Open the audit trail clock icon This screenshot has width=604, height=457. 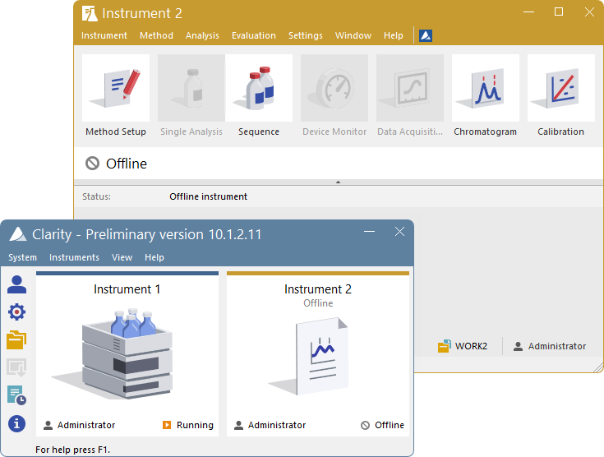pos(16,395)
